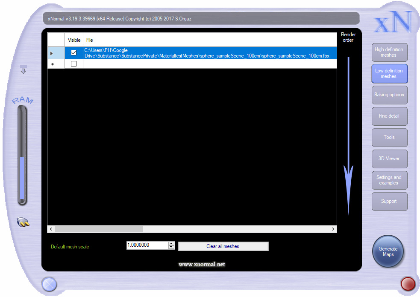The width and height of the screenshot is (420, 297).
Task: Open the 3D Viewer section
Action: click(x=389, y=159)
